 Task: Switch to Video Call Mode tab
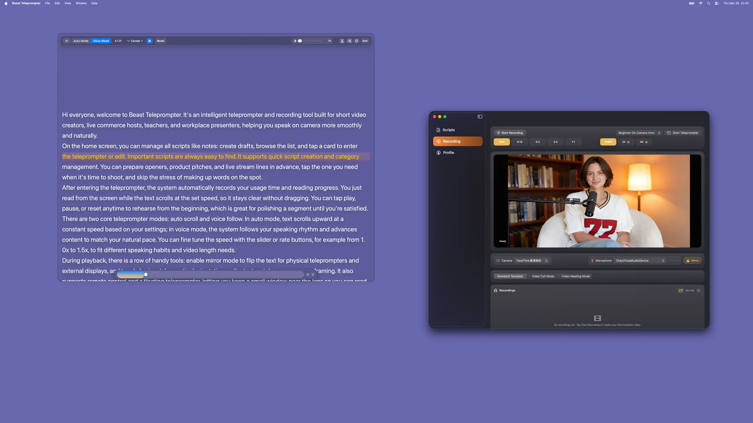coord(543,276)
